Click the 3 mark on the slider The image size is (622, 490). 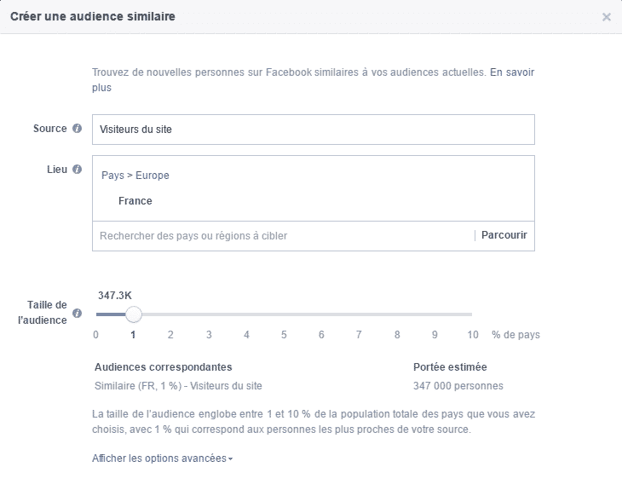(x=209, y=335)
